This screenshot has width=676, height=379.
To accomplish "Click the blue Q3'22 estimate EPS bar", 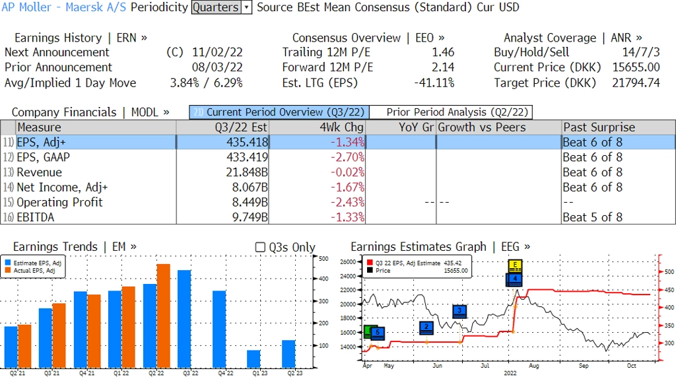I will click(x=185, y=319).
